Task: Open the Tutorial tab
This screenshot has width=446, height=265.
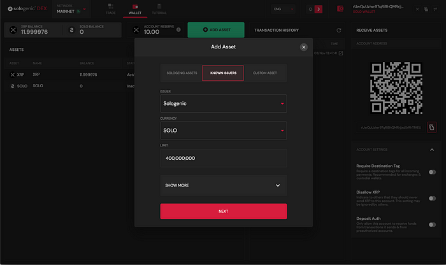Action: click(x=159, y=9)
